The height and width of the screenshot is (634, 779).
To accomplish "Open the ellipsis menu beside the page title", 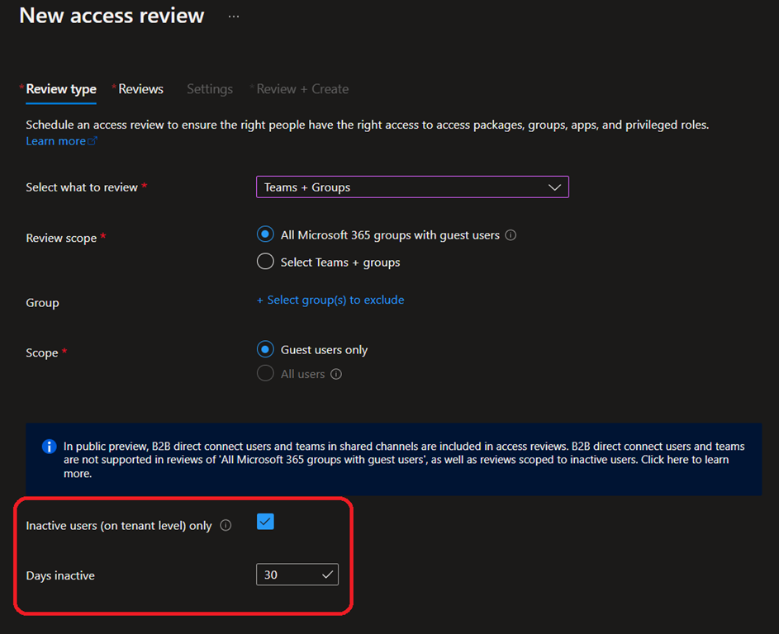I will tap(234, 17).
